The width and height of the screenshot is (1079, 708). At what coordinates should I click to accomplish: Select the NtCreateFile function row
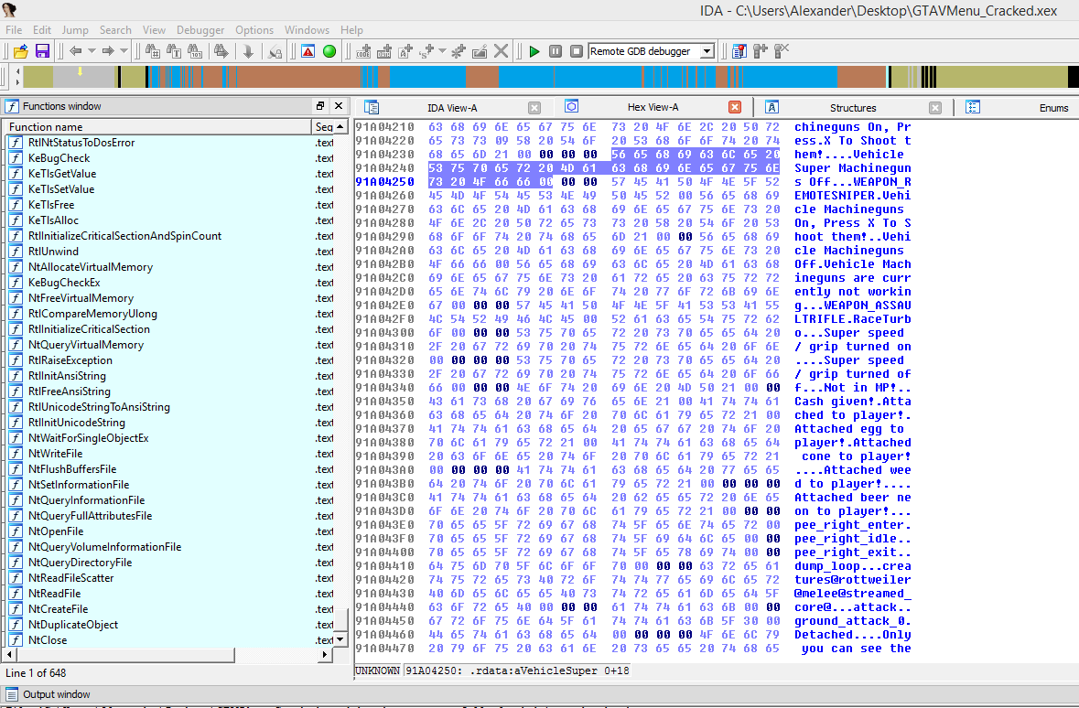(158, 609)
